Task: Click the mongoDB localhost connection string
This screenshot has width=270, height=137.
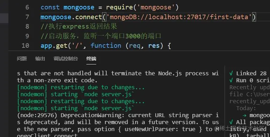Action: (x=179, y=17)
